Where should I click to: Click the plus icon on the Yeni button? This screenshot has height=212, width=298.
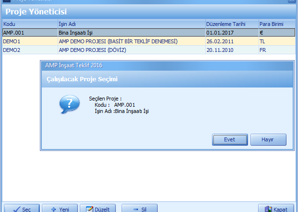[53, 209]
